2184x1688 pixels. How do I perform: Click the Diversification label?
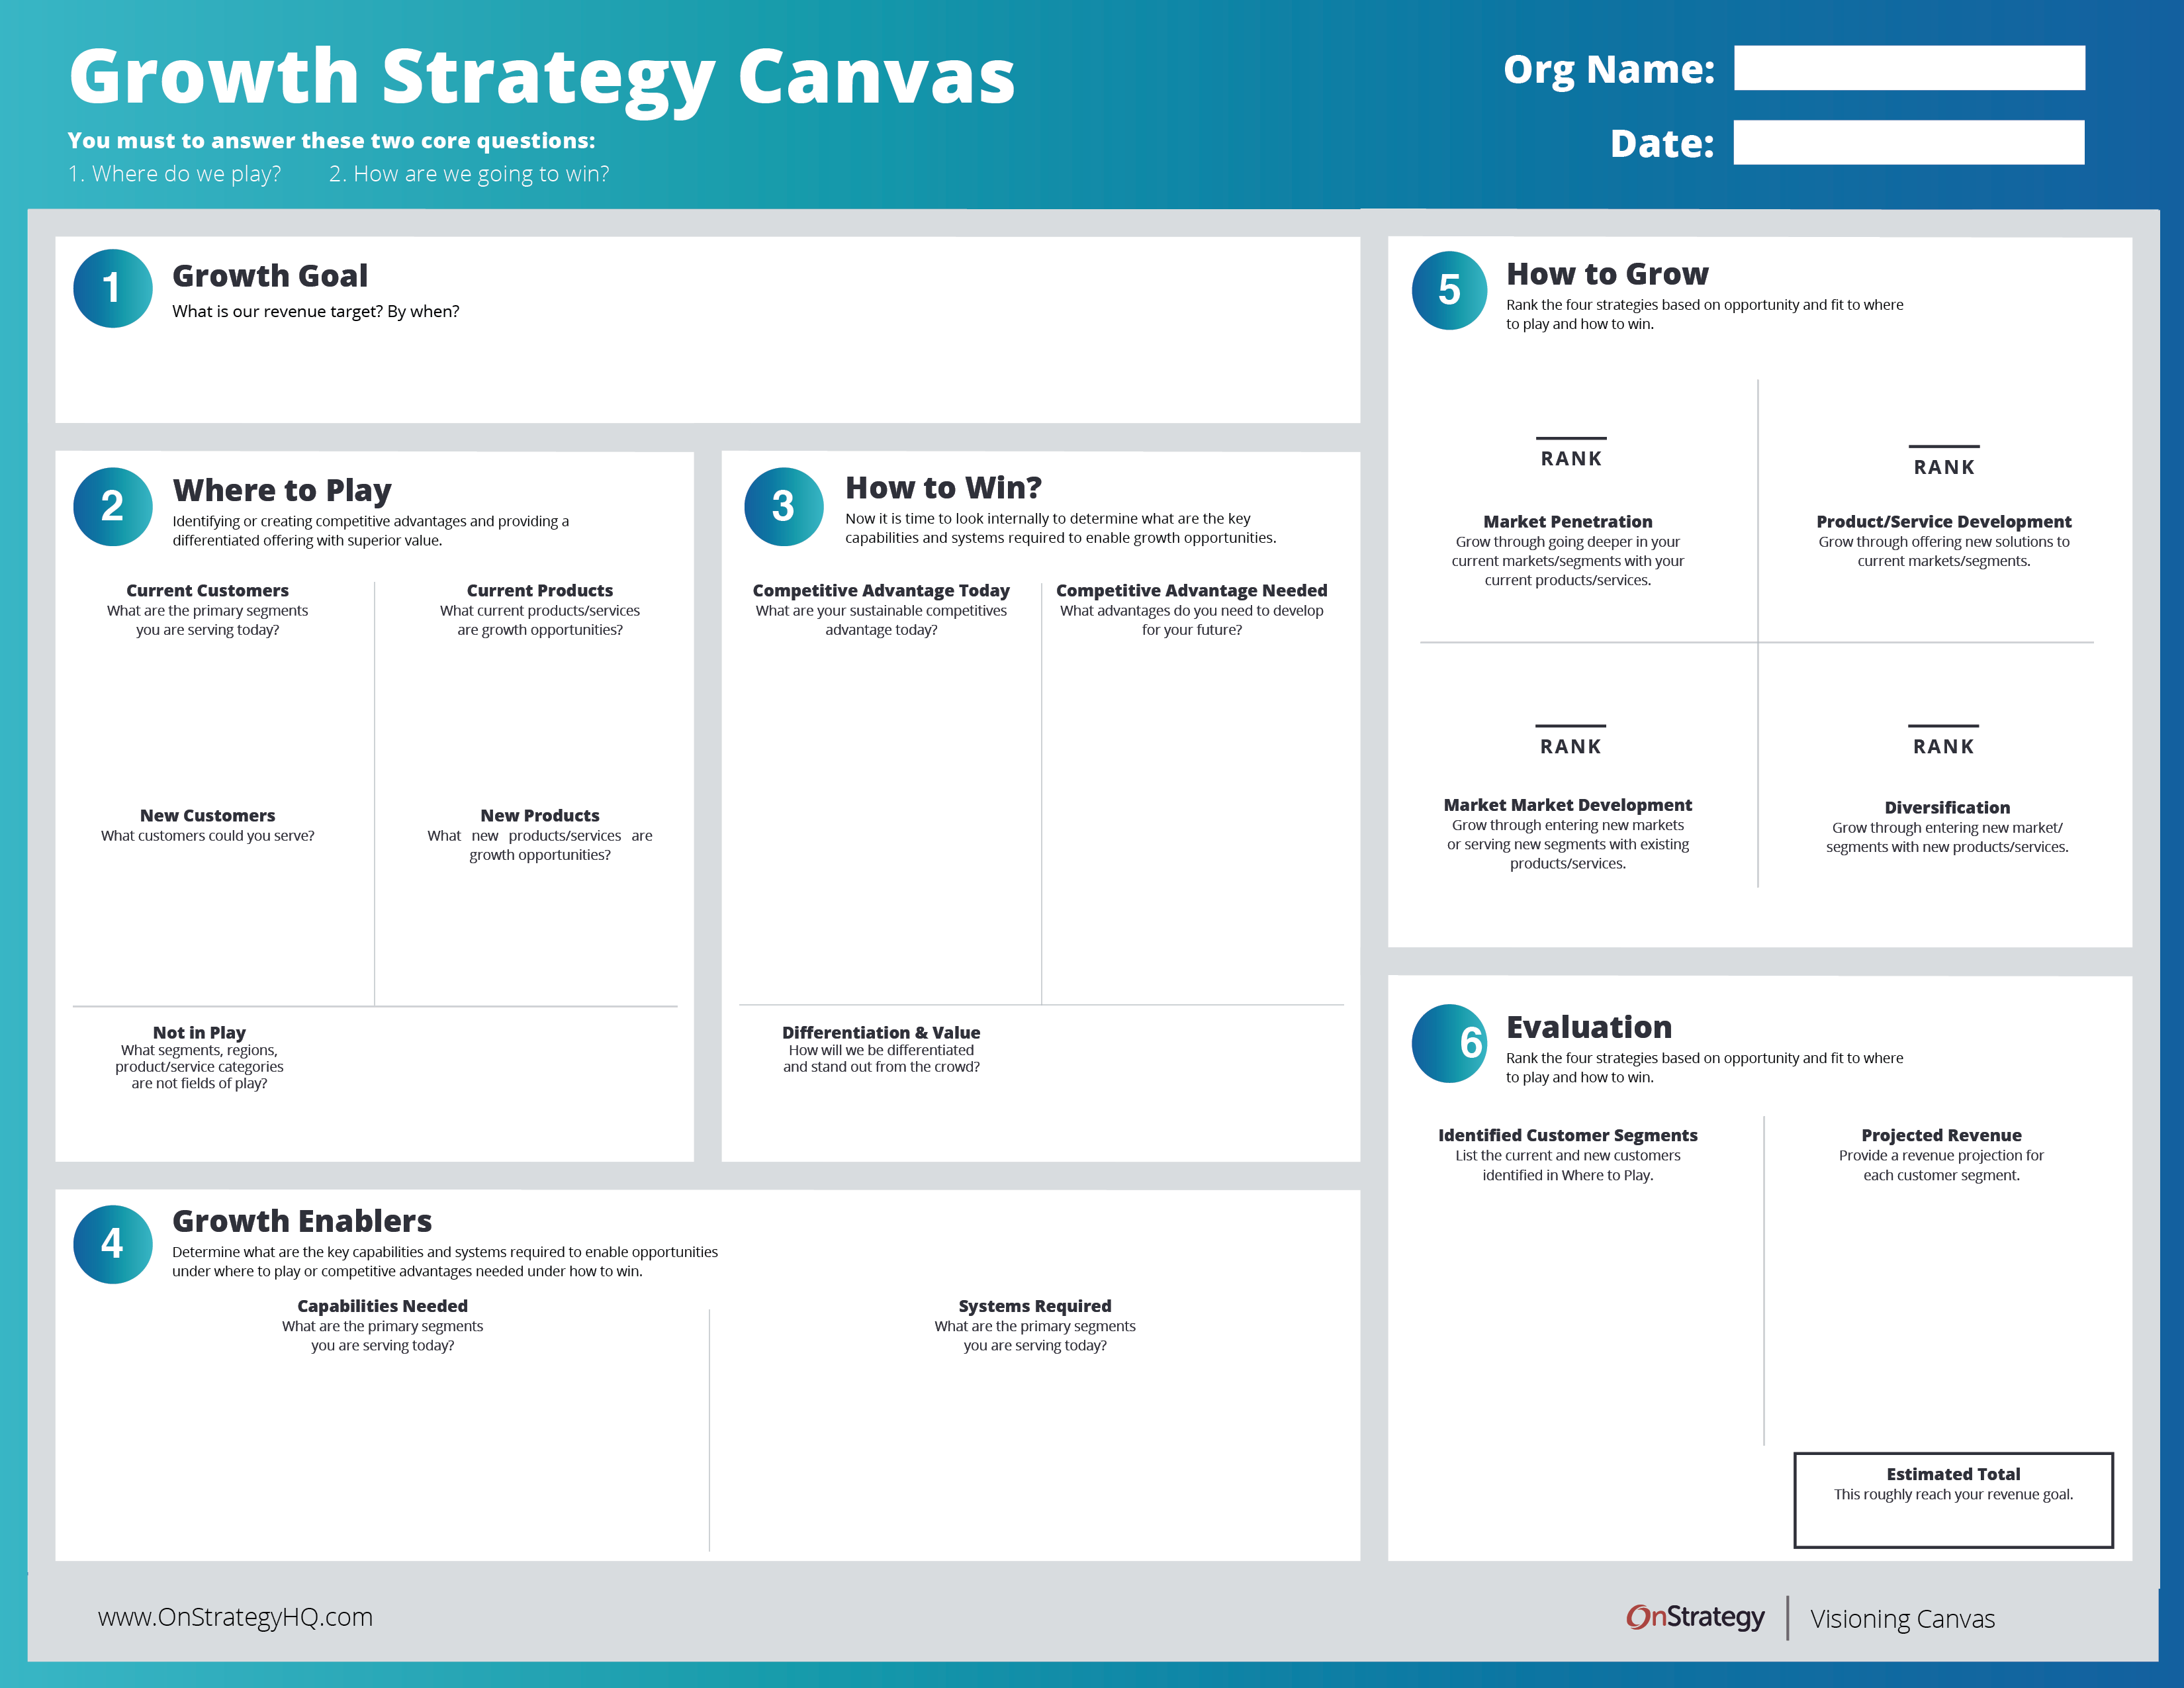[x=1947, y=807]
